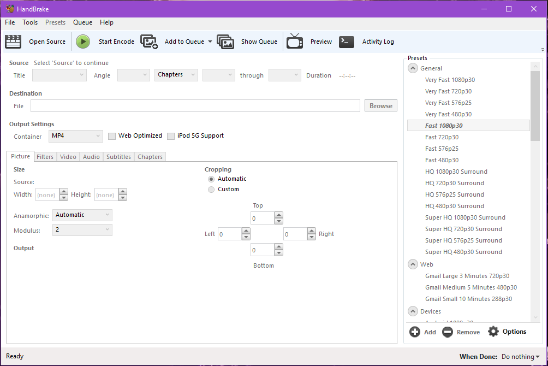Select the Custom cropping radio button
This screenshot has height=366, width=548.
pos(211,190)
